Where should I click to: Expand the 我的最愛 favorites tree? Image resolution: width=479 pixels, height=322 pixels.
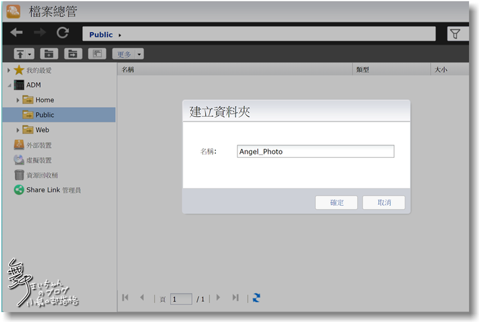coord(9,70)
